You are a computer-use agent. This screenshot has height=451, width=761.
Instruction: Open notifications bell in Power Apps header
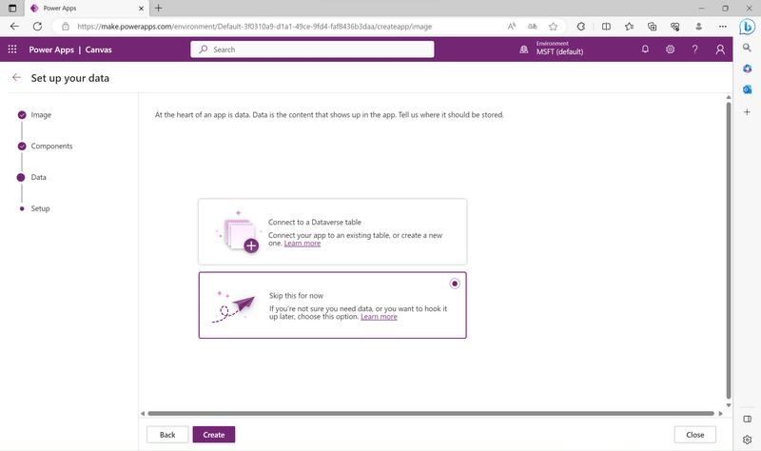645,49
